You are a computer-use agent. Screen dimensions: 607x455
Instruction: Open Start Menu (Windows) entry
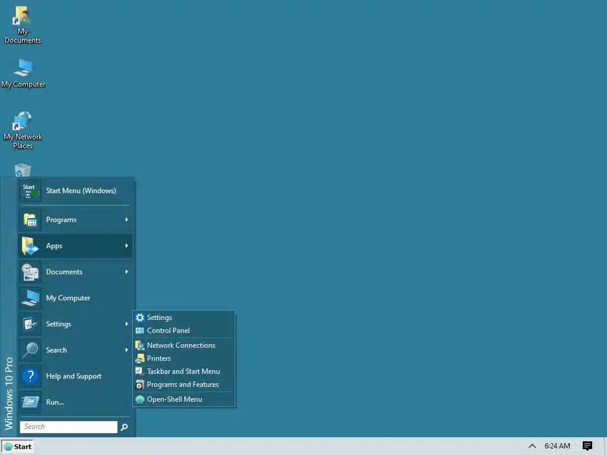coord(75,191)
